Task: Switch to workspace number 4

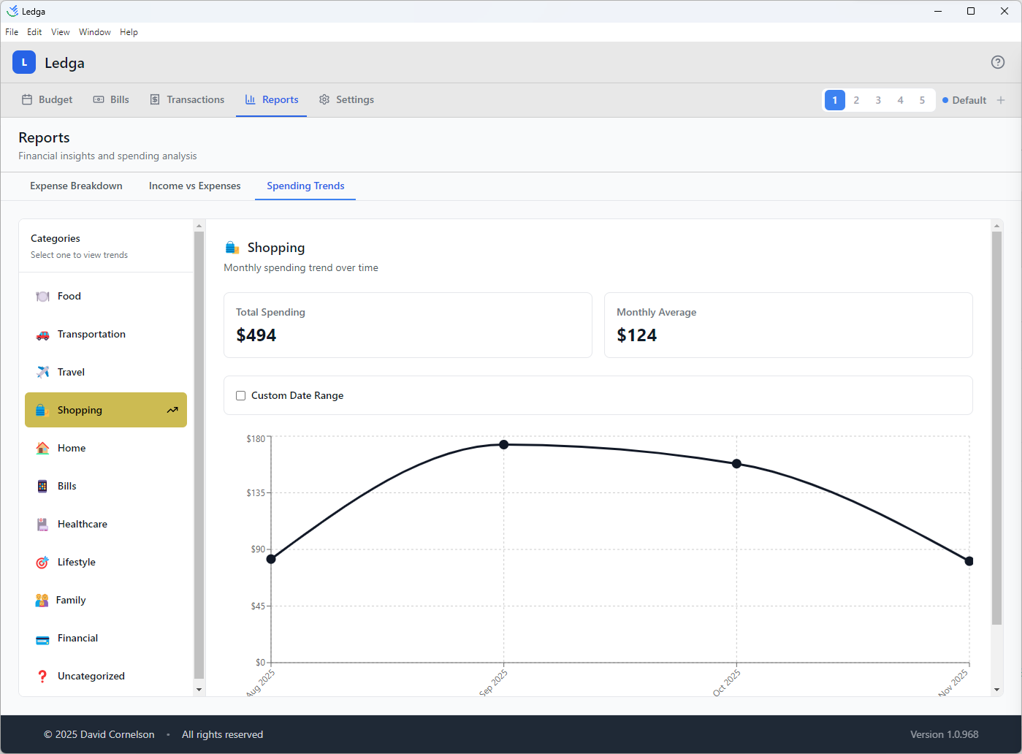Action: coord(900,100)
